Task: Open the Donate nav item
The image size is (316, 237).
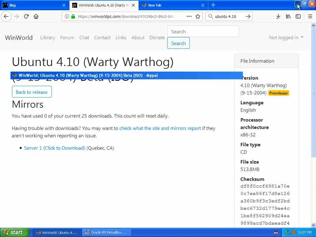Action: click(157, 37)
